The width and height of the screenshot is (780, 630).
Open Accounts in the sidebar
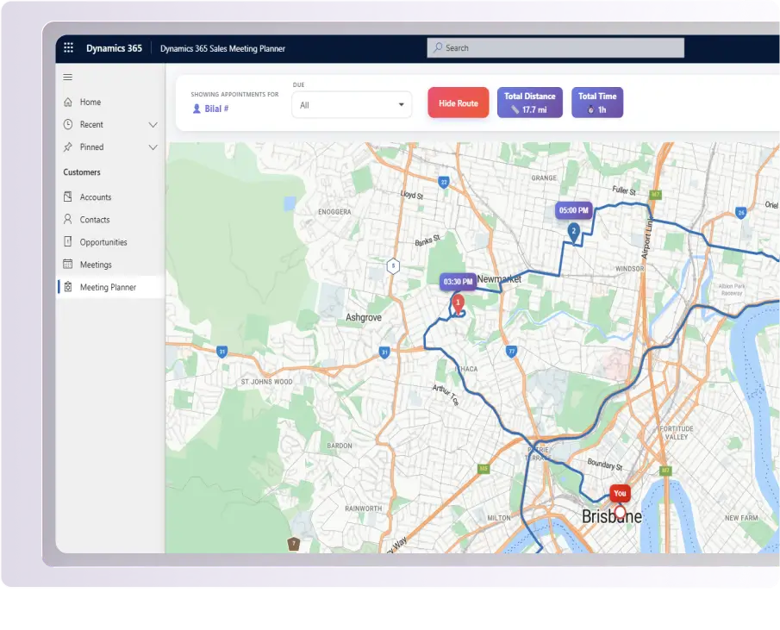[x=110, y=196]
